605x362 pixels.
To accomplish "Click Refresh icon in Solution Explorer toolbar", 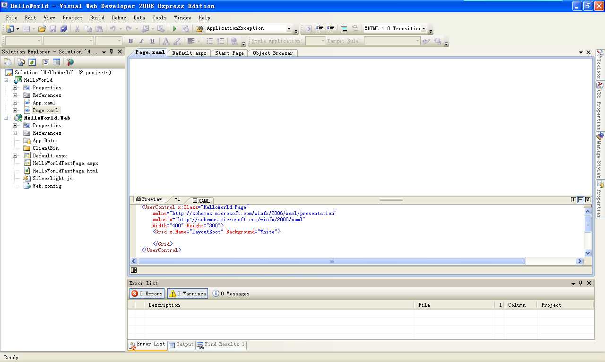I will tap(32, 62).
